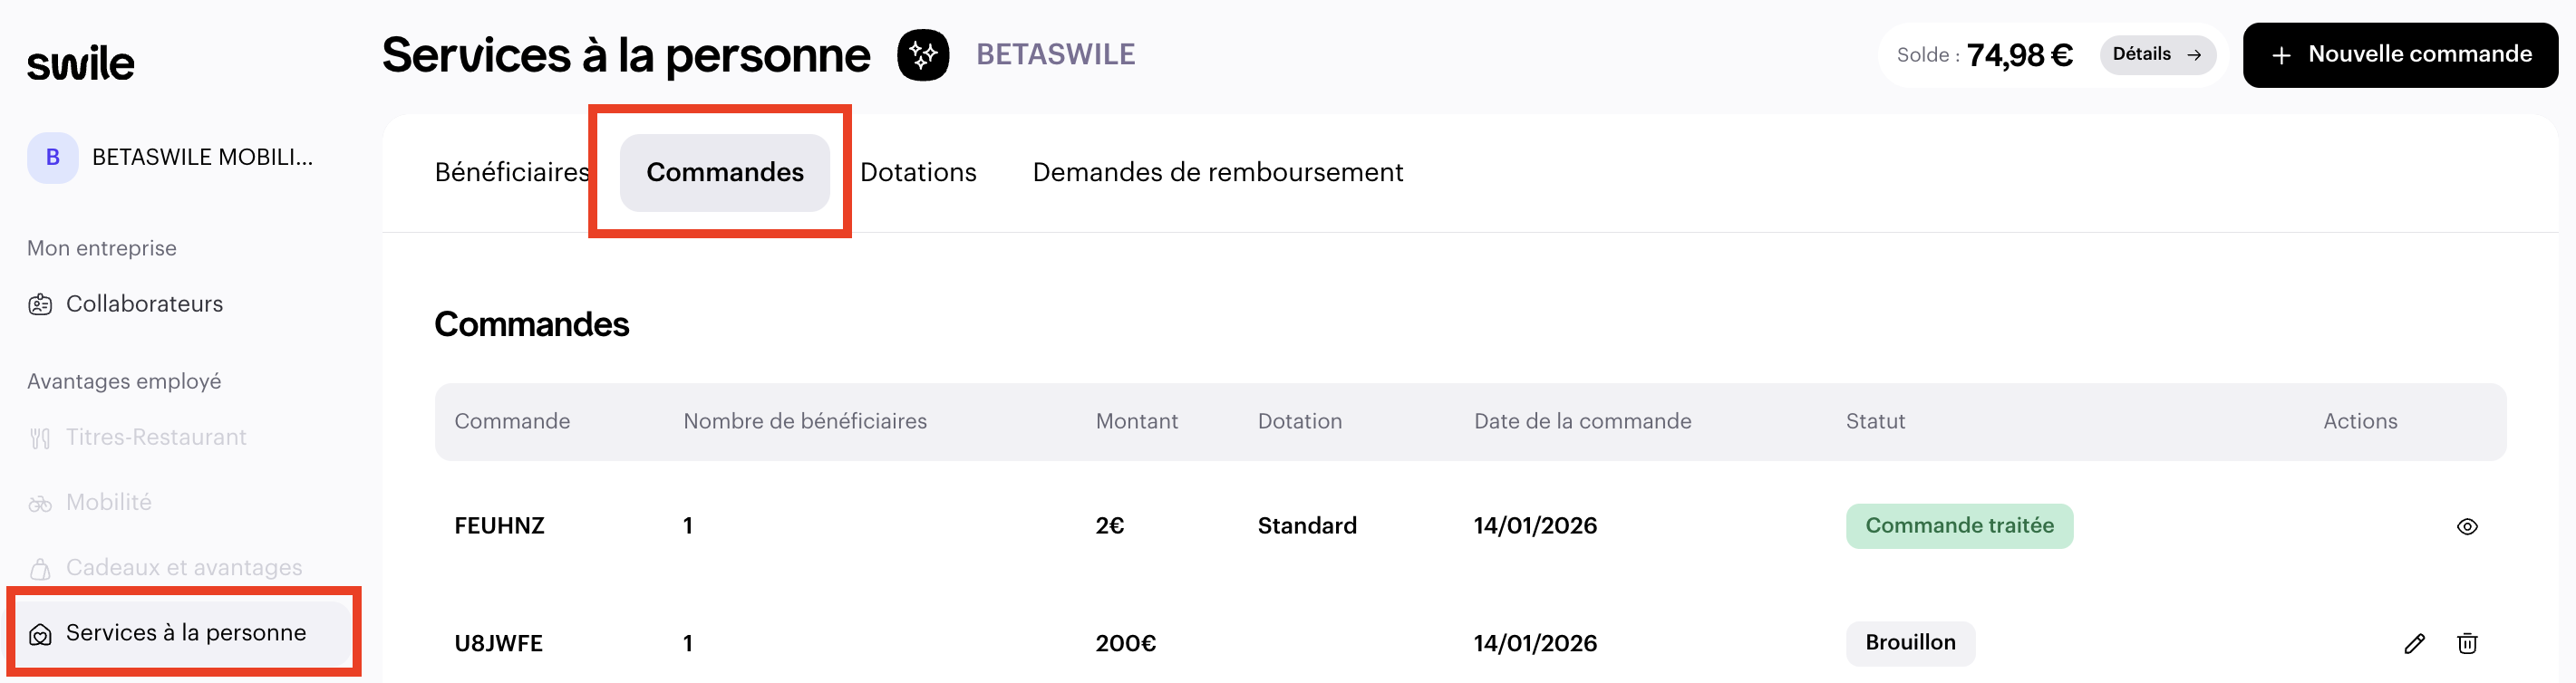This screenshot has width=2576, height=683.
Task: Click the Services à la personne house icon
Action: tap(40, 634)
